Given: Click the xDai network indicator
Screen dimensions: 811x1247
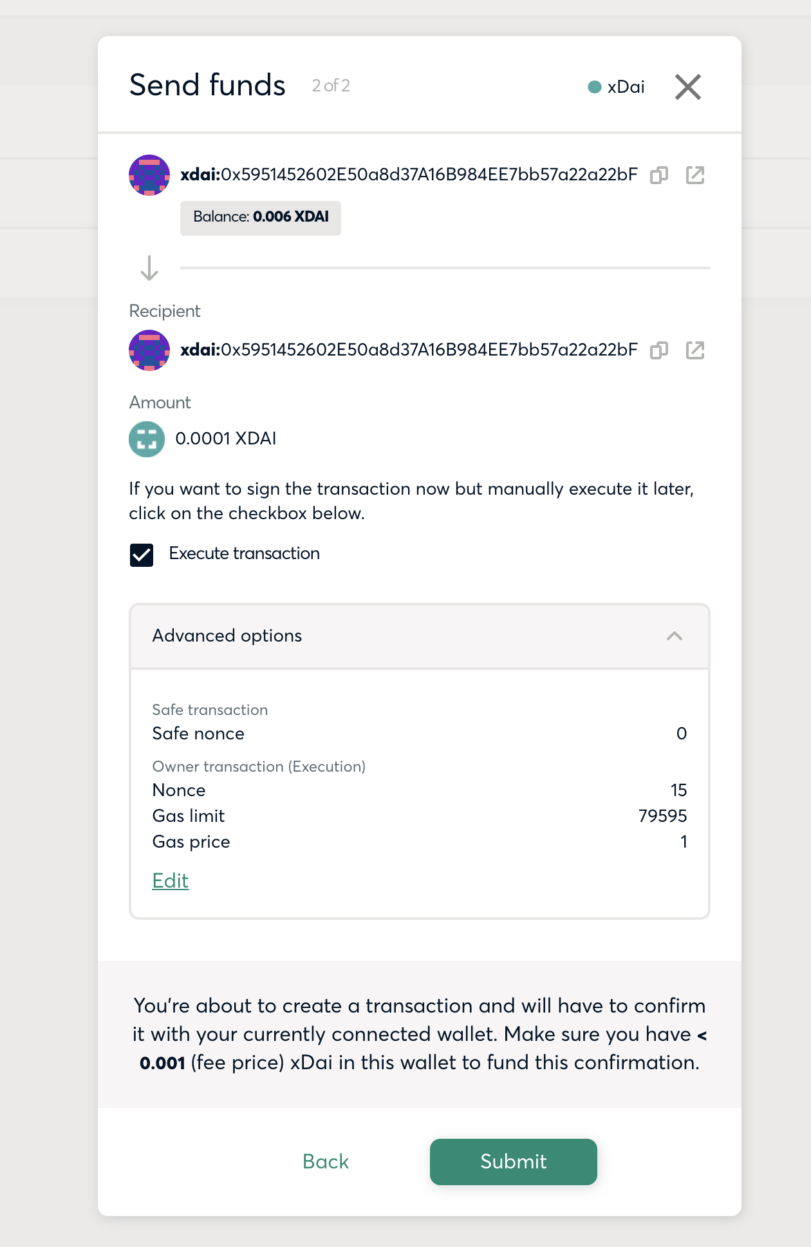Looking at the screenshot, I should pyautogui.click(x=616, y=87).
